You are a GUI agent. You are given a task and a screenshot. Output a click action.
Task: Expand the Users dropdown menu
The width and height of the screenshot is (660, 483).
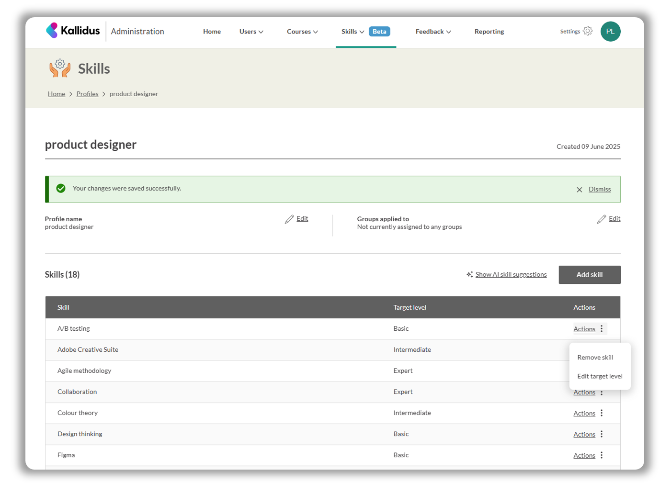(x=251, y=32)
